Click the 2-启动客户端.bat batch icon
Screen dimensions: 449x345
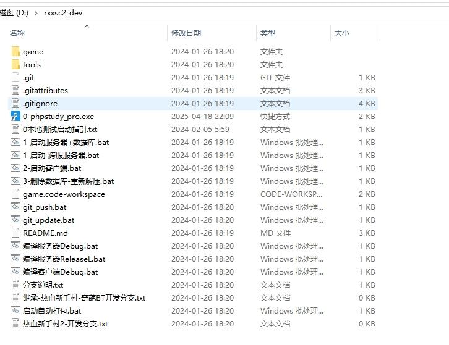pos(15,168)
